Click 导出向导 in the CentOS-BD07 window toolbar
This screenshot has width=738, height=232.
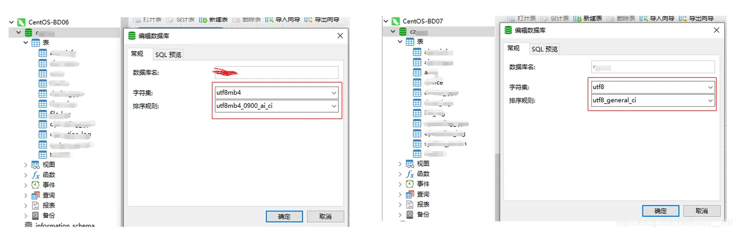(x=697, y=18)
